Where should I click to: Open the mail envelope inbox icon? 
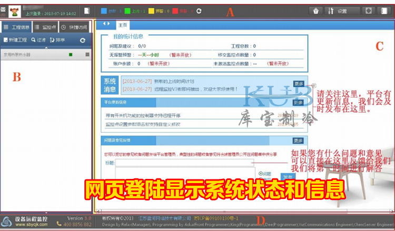coord(3,9)
